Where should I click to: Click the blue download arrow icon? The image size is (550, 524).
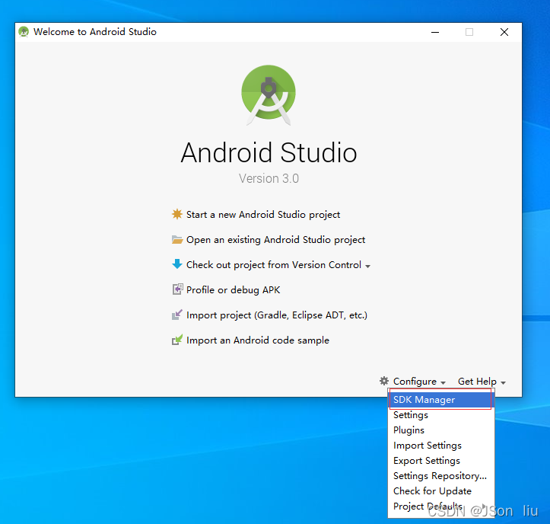(x=177, y=264)
